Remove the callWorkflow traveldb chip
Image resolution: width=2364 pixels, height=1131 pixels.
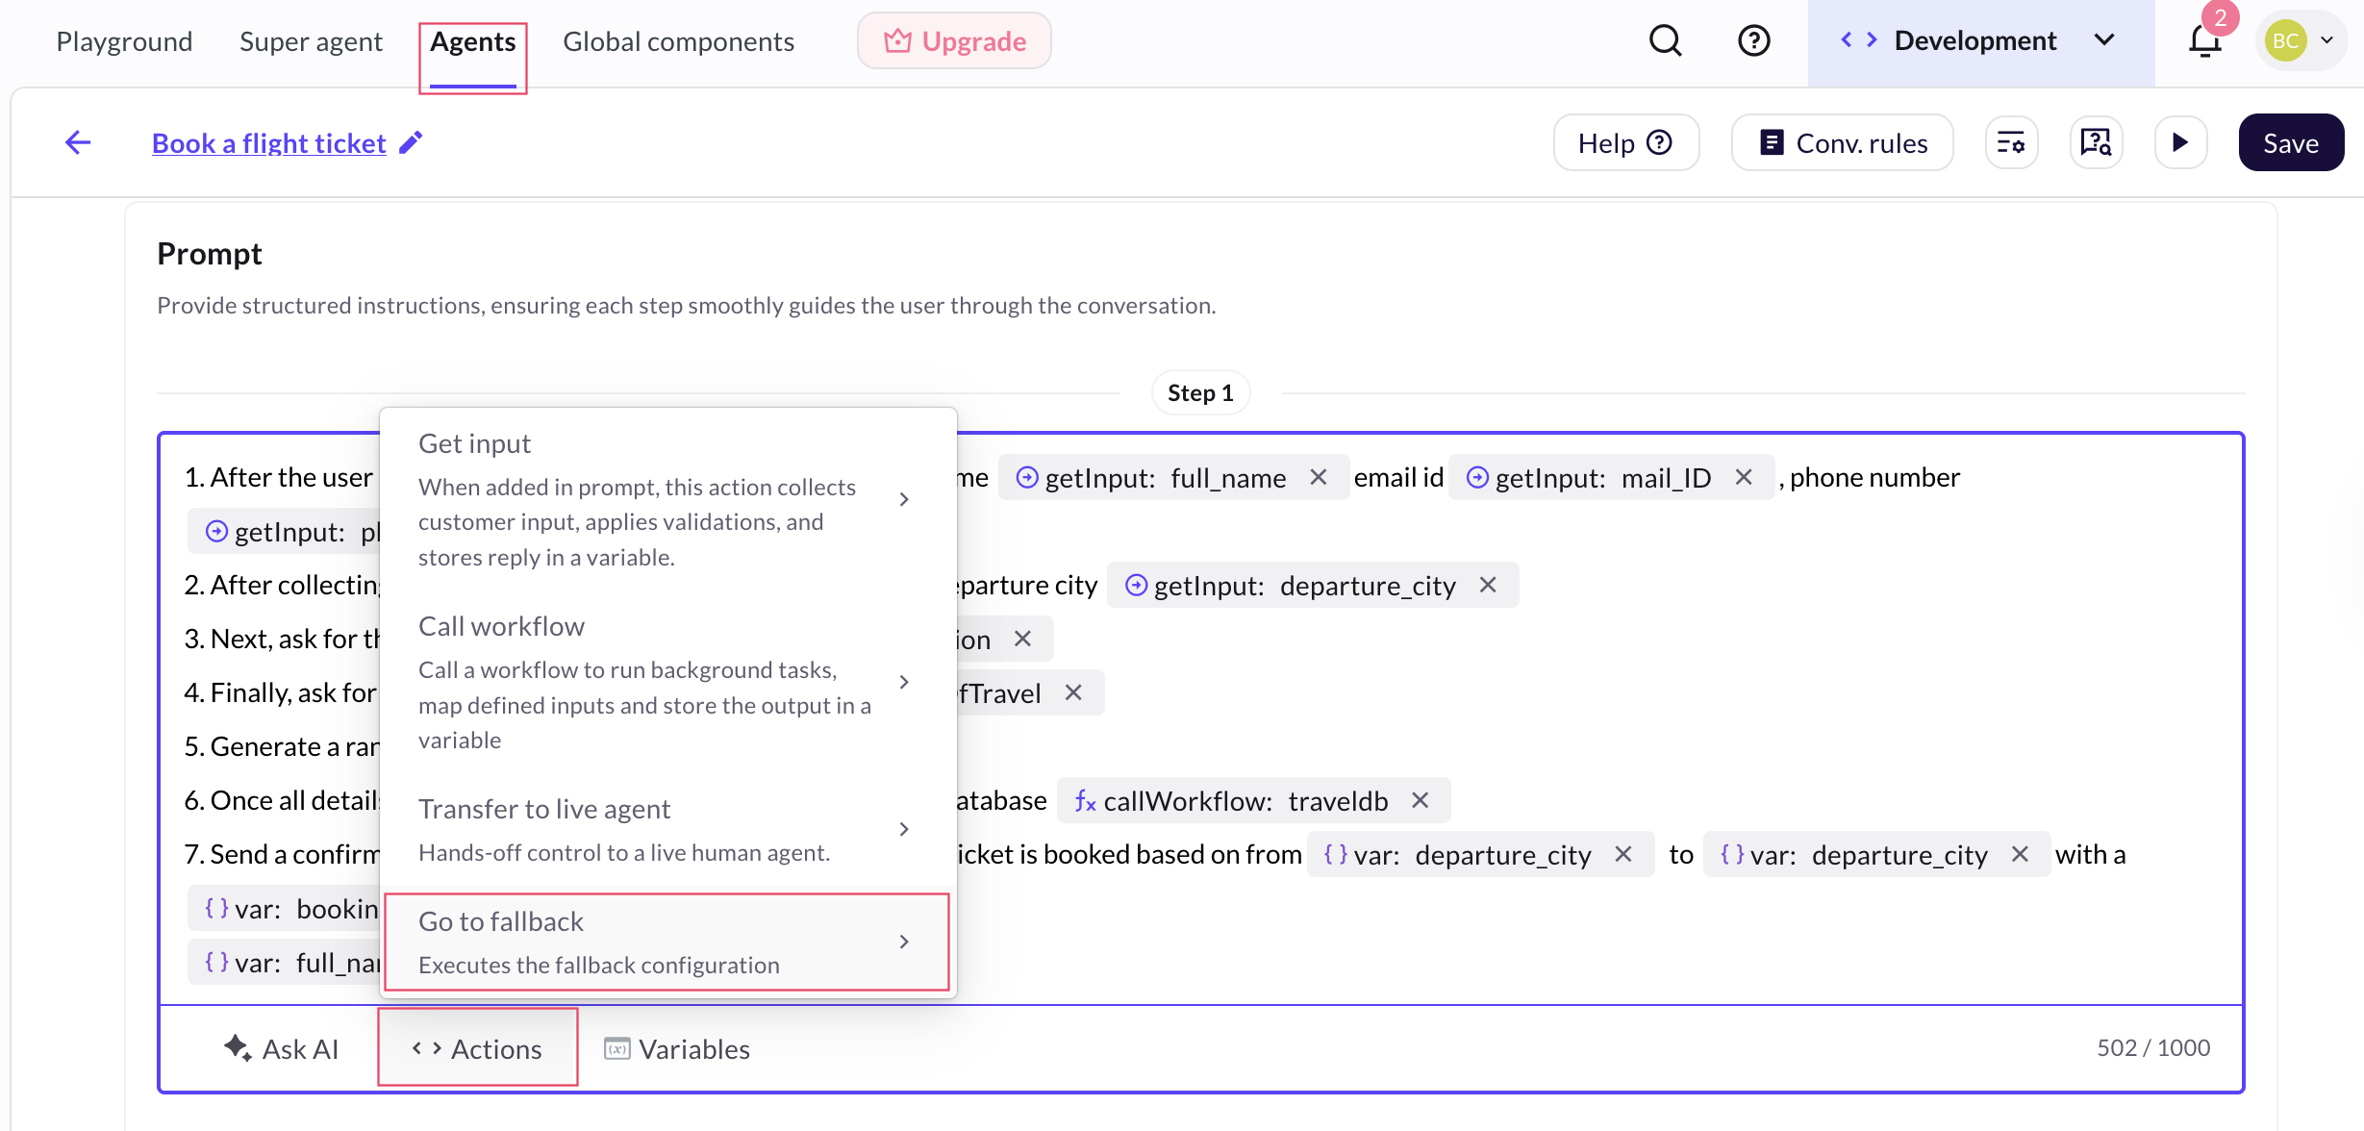pyautogui.click(x=1421, y=800)
